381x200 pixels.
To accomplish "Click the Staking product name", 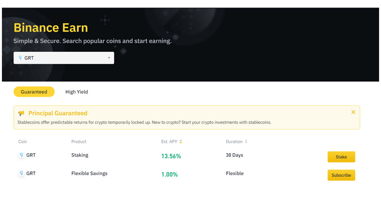I will pos(80,155).
